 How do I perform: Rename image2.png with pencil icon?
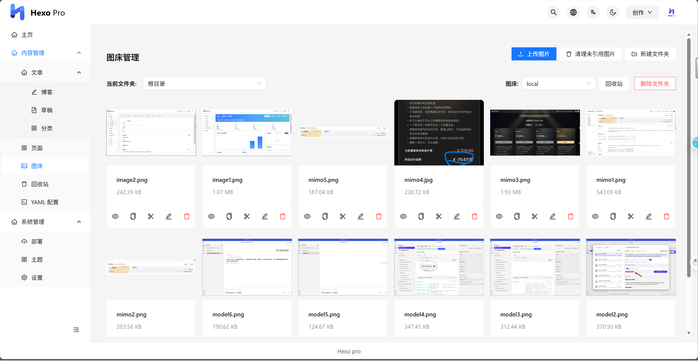[169, 216]
